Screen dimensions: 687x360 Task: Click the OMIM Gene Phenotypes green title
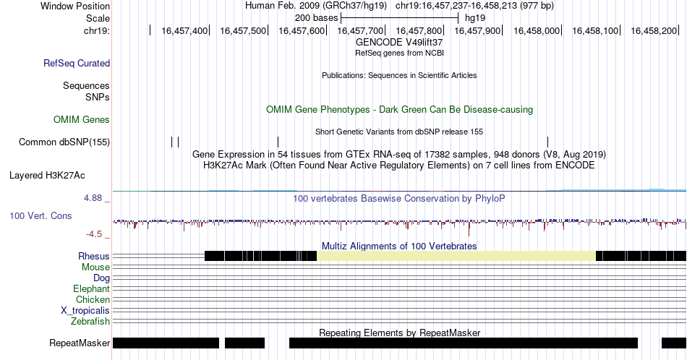pos(399,109)
